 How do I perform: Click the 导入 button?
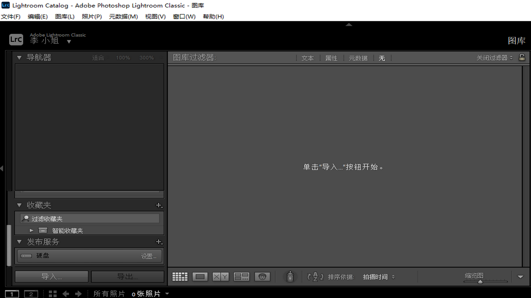51,276
